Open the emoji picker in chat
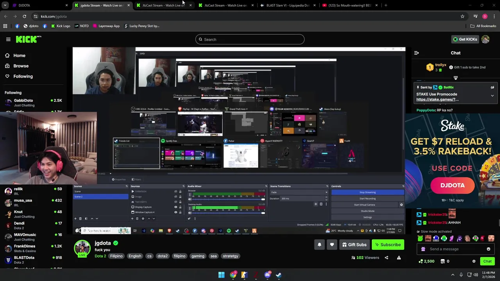Viewport: 500px width, 281px height. coord(488,249)
